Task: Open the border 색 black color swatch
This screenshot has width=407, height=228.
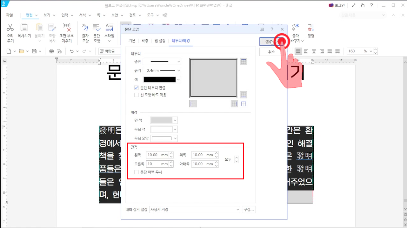Action: coord(162,79)
